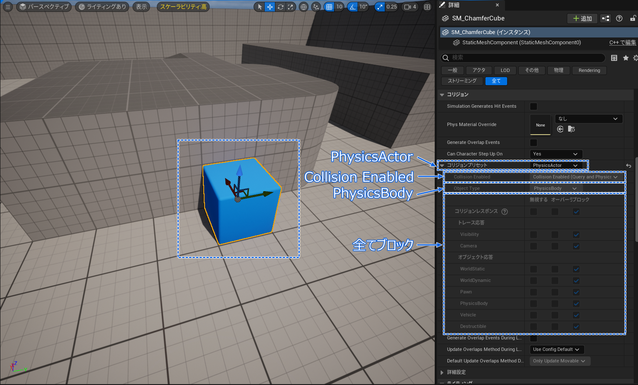Select the Move tool in viewport toolbar
Viewport: 638px width, 385px height.
click(270, 7)
